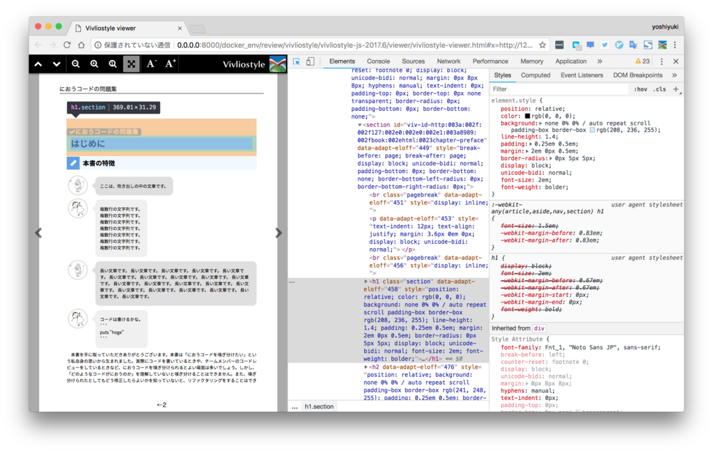This screenshot has height=453, width=713.
Task: Show more DevTools main tabs
Action: click(600, 61)
